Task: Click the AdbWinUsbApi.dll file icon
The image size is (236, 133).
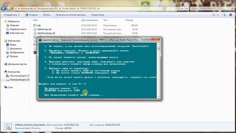Action: tap(35, 33)
